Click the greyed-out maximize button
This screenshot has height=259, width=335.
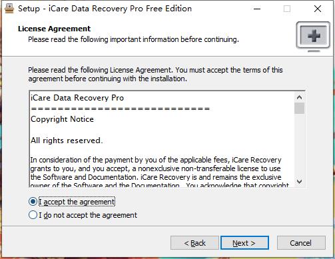point(287,9)
